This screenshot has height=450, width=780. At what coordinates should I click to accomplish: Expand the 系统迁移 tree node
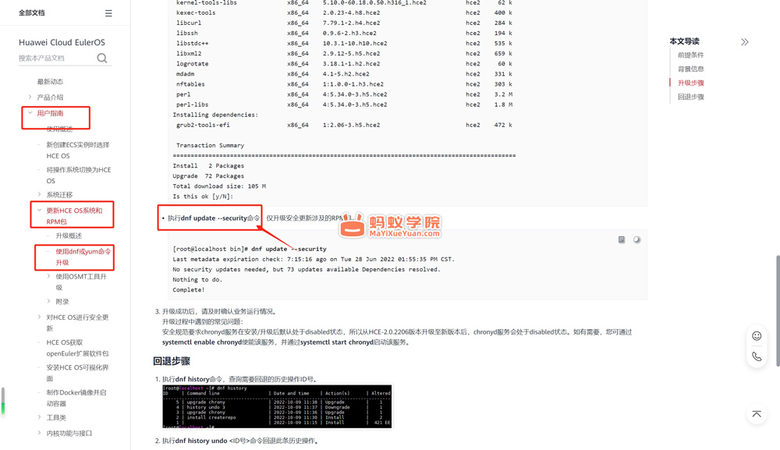[39, 194]
